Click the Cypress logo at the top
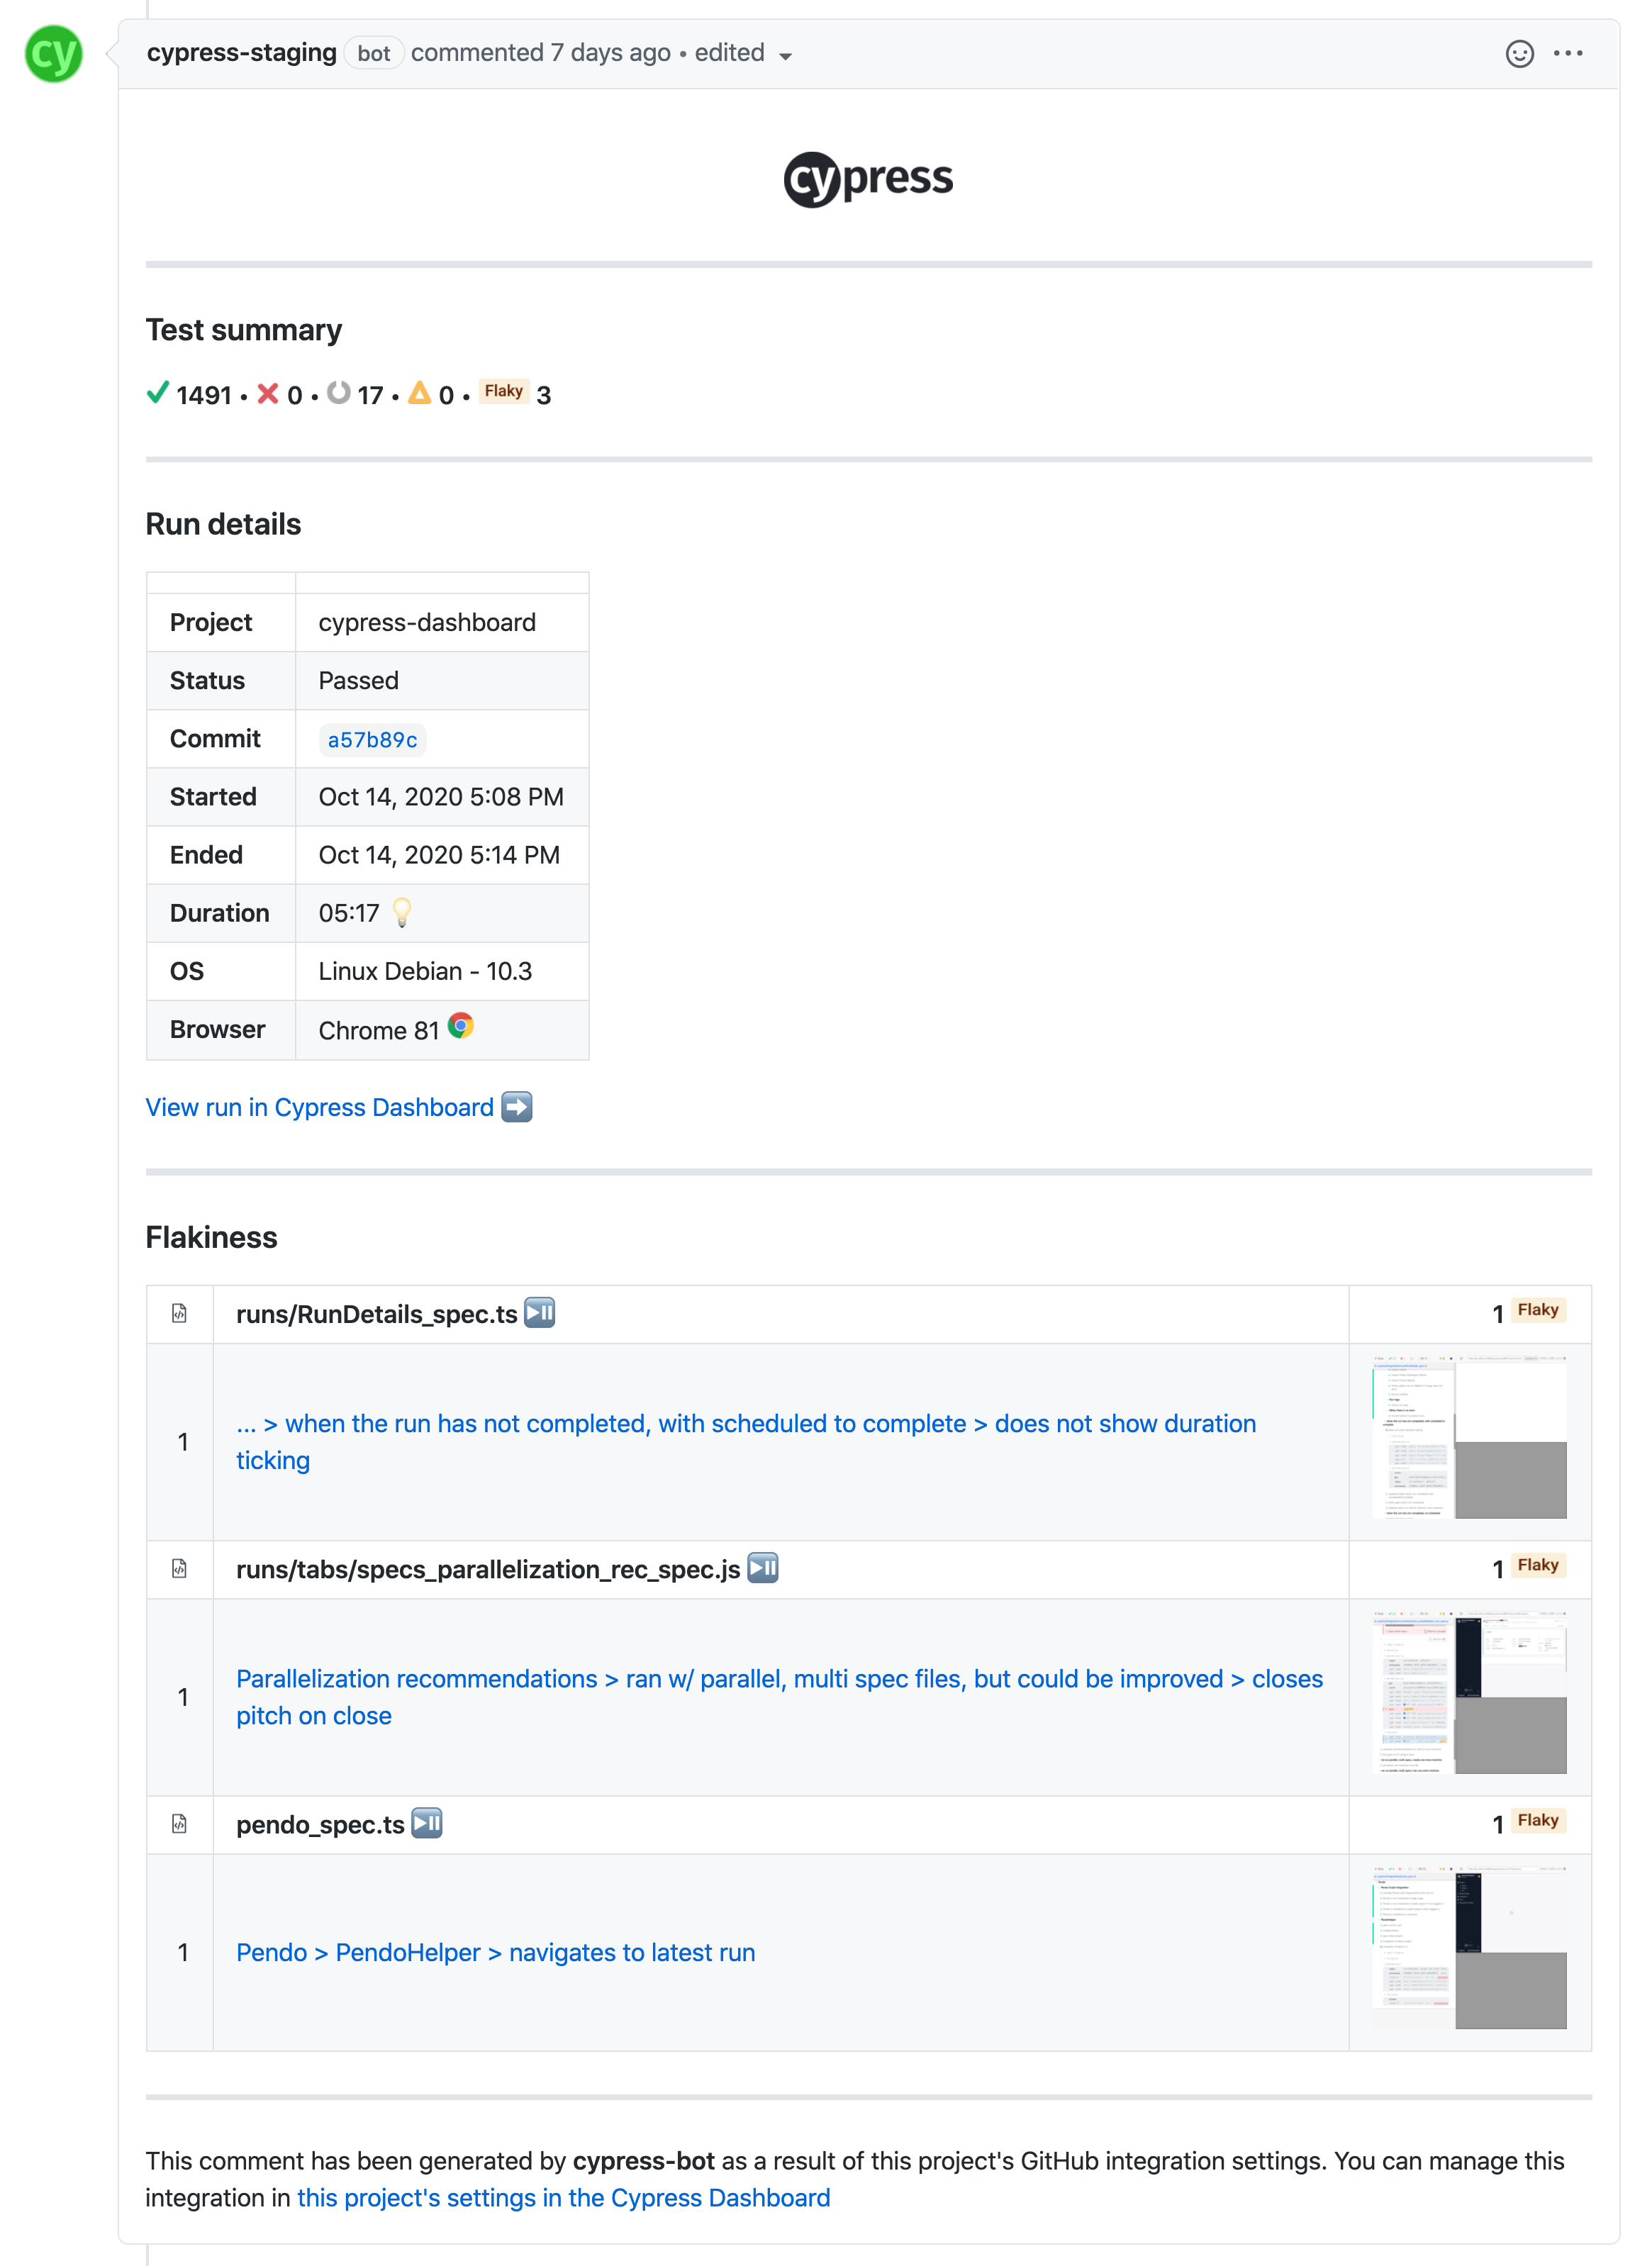This screenshot has width=1652, height=2266. click(868, 178)
